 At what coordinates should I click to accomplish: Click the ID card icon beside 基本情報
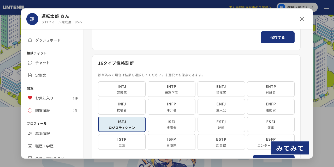coord(30,133)
